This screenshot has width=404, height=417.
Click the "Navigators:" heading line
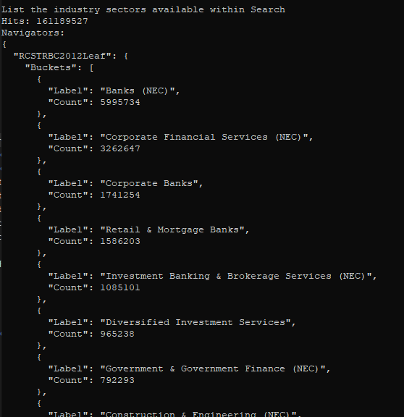click(x=33, y=33)
